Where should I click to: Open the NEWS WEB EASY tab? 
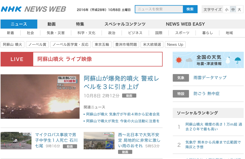point(186,24)
